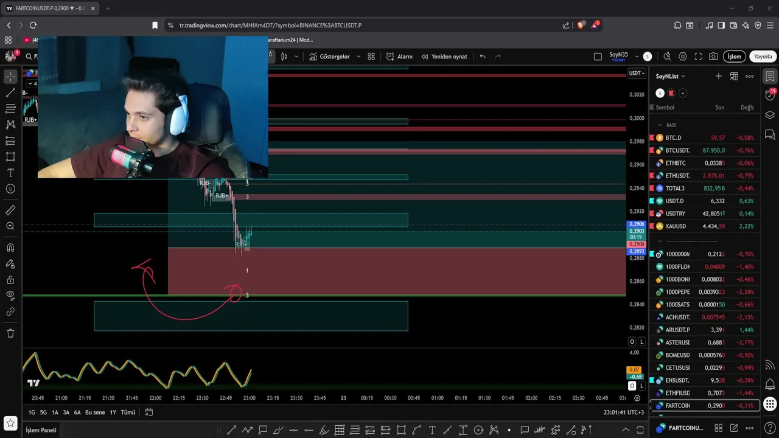
Task: Open indicator templates grid icon
Action: click(371, 57)
